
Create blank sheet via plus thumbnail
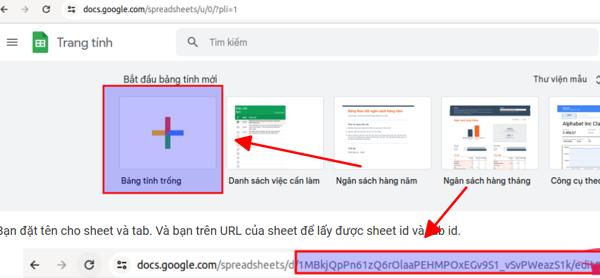(x=168, y=132)
